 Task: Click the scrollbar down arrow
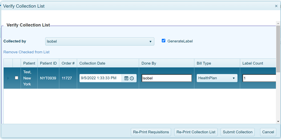pos(278,122)
